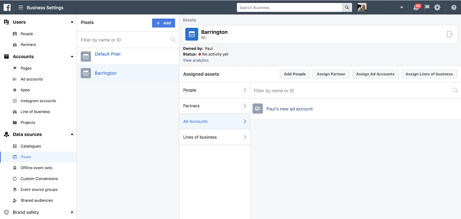Screen dimensions: 461x219
Task: Click the Projects folder icon in sidebar
Action: pyautogui.click(x=15, y=123)
